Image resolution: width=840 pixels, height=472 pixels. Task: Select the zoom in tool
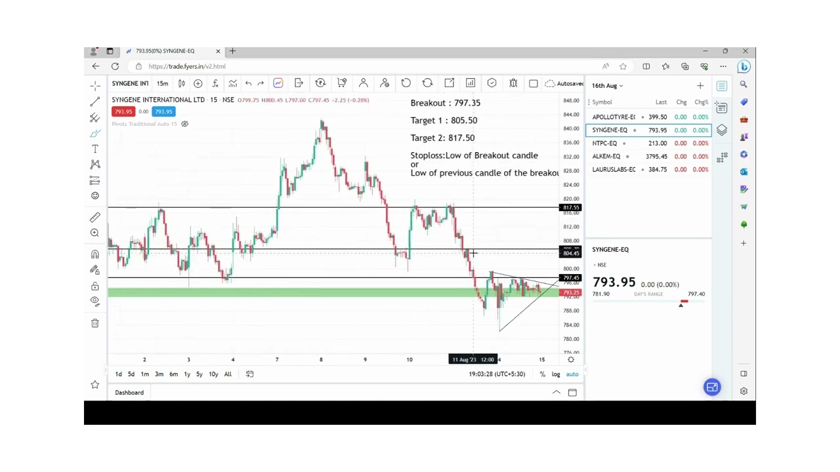(95, 233)
